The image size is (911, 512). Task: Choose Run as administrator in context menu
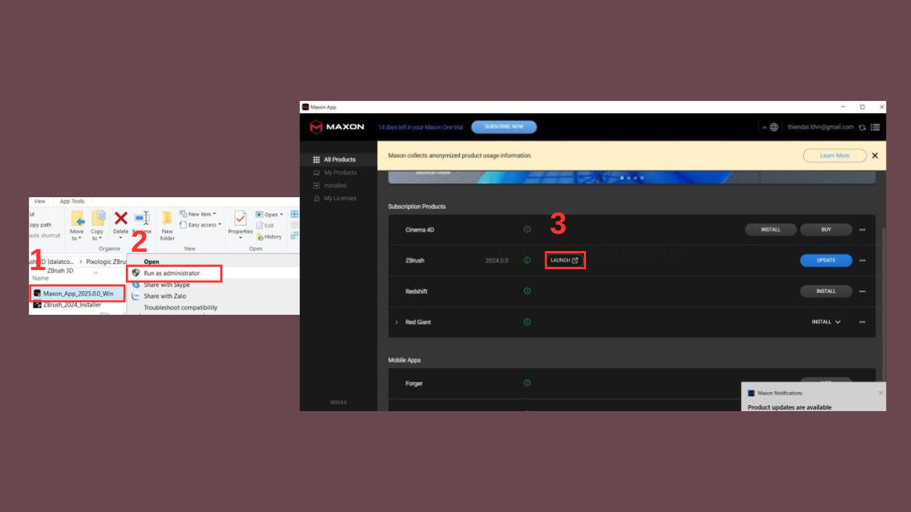pyautogui.click(x=175, y=273)
